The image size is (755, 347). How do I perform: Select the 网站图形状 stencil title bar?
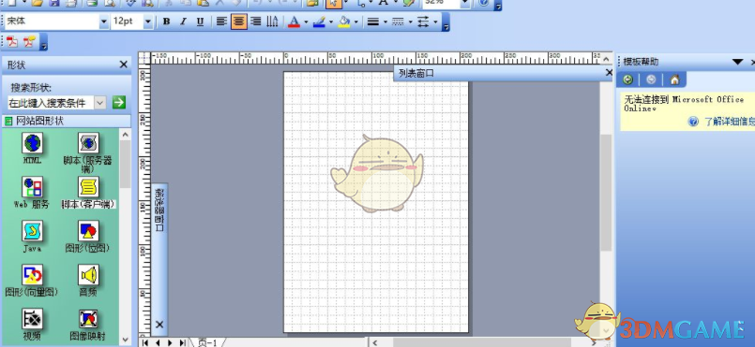pos(67,121)
